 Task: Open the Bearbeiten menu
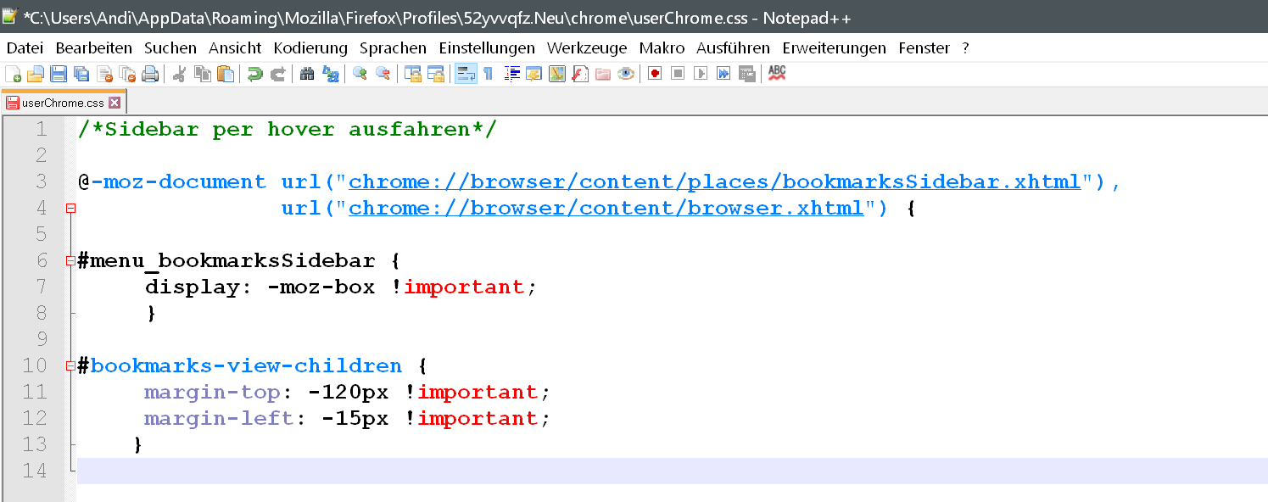point(94,48)
